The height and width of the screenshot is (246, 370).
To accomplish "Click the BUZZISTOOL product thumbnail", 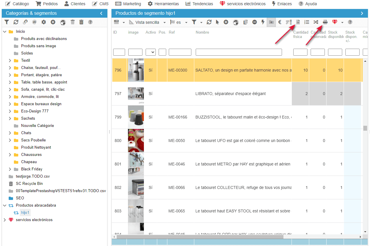I will (136, 117).
